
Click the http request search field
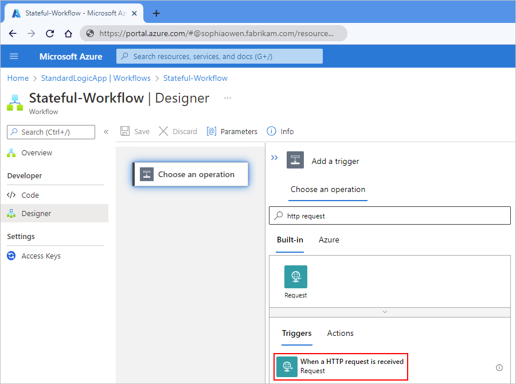pyautogui.click(x=390, y=215)
